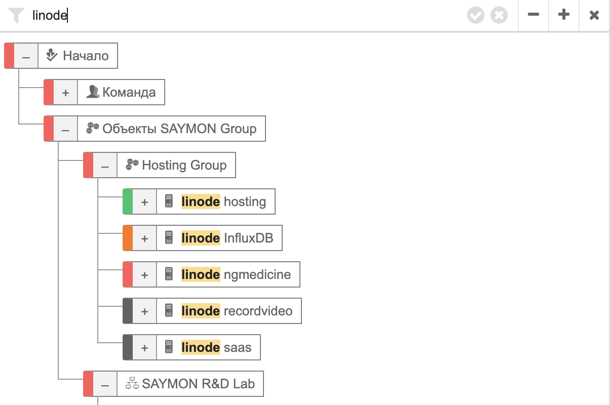The height and width of the screenshot is (405, 611).
Task: Click server icon of linode hosting
Action: pyautogui.click(x=169, y=201)
